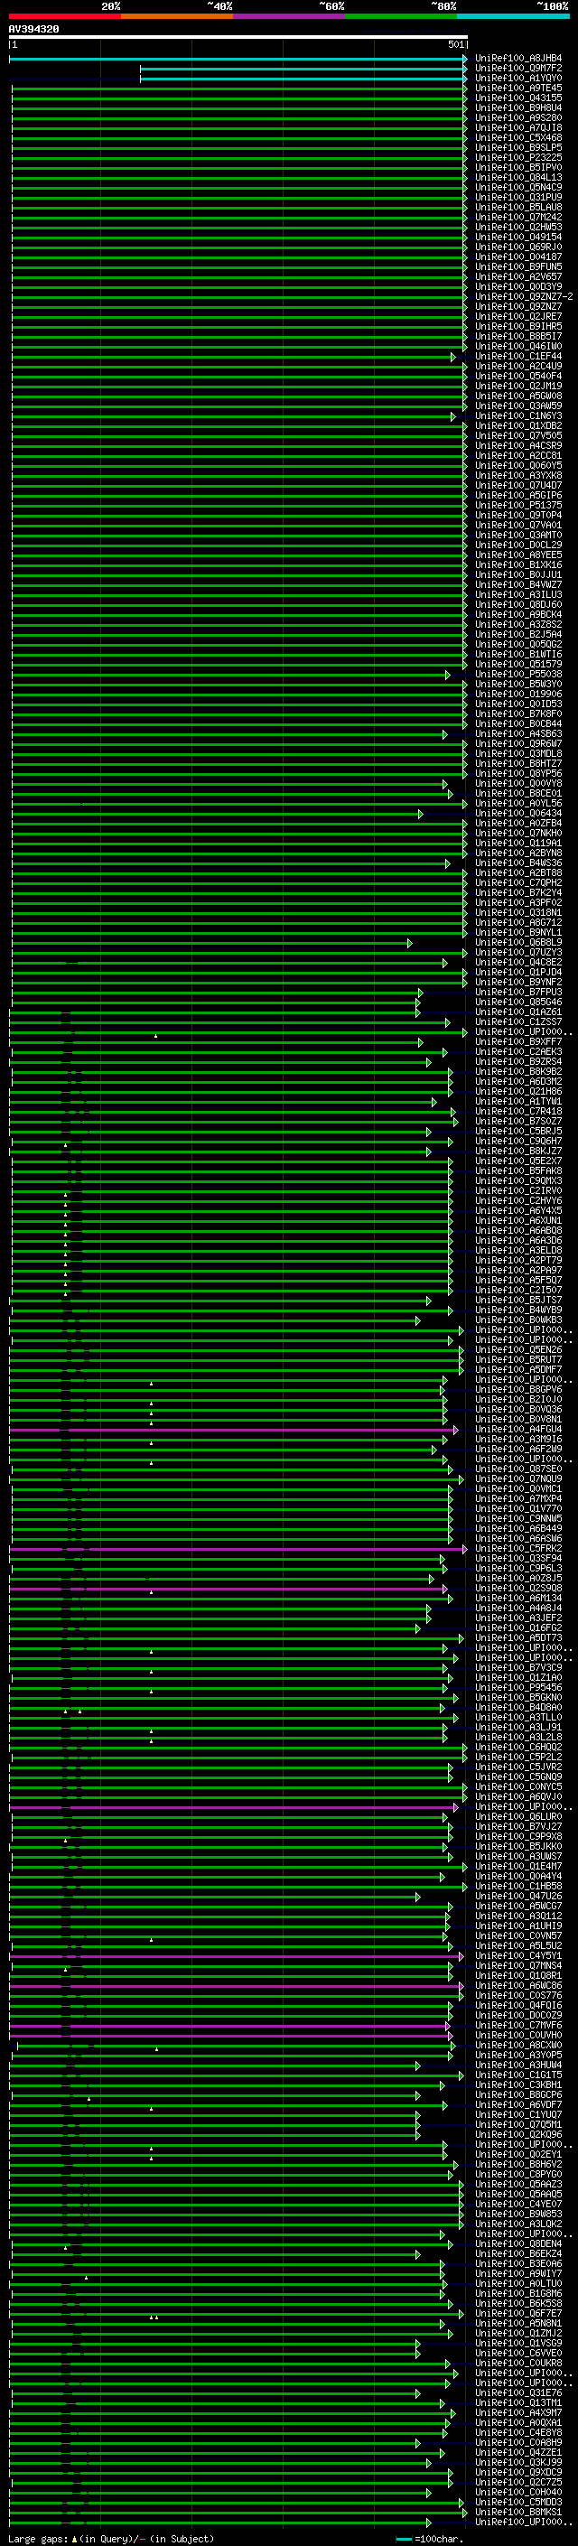This screenshot has width=578, height=2546.
Task: Select the UniRef100_B9FUN5 label
Action: 517,266
